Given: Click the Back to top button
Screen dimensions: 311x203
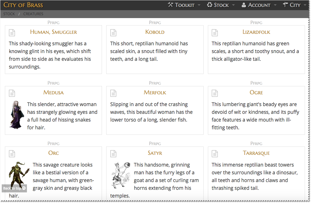Looking at the screenshot, I should tap(14, 188).
